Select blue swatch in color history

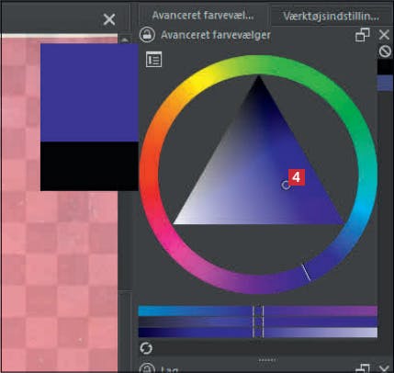[x=385, y=83]
